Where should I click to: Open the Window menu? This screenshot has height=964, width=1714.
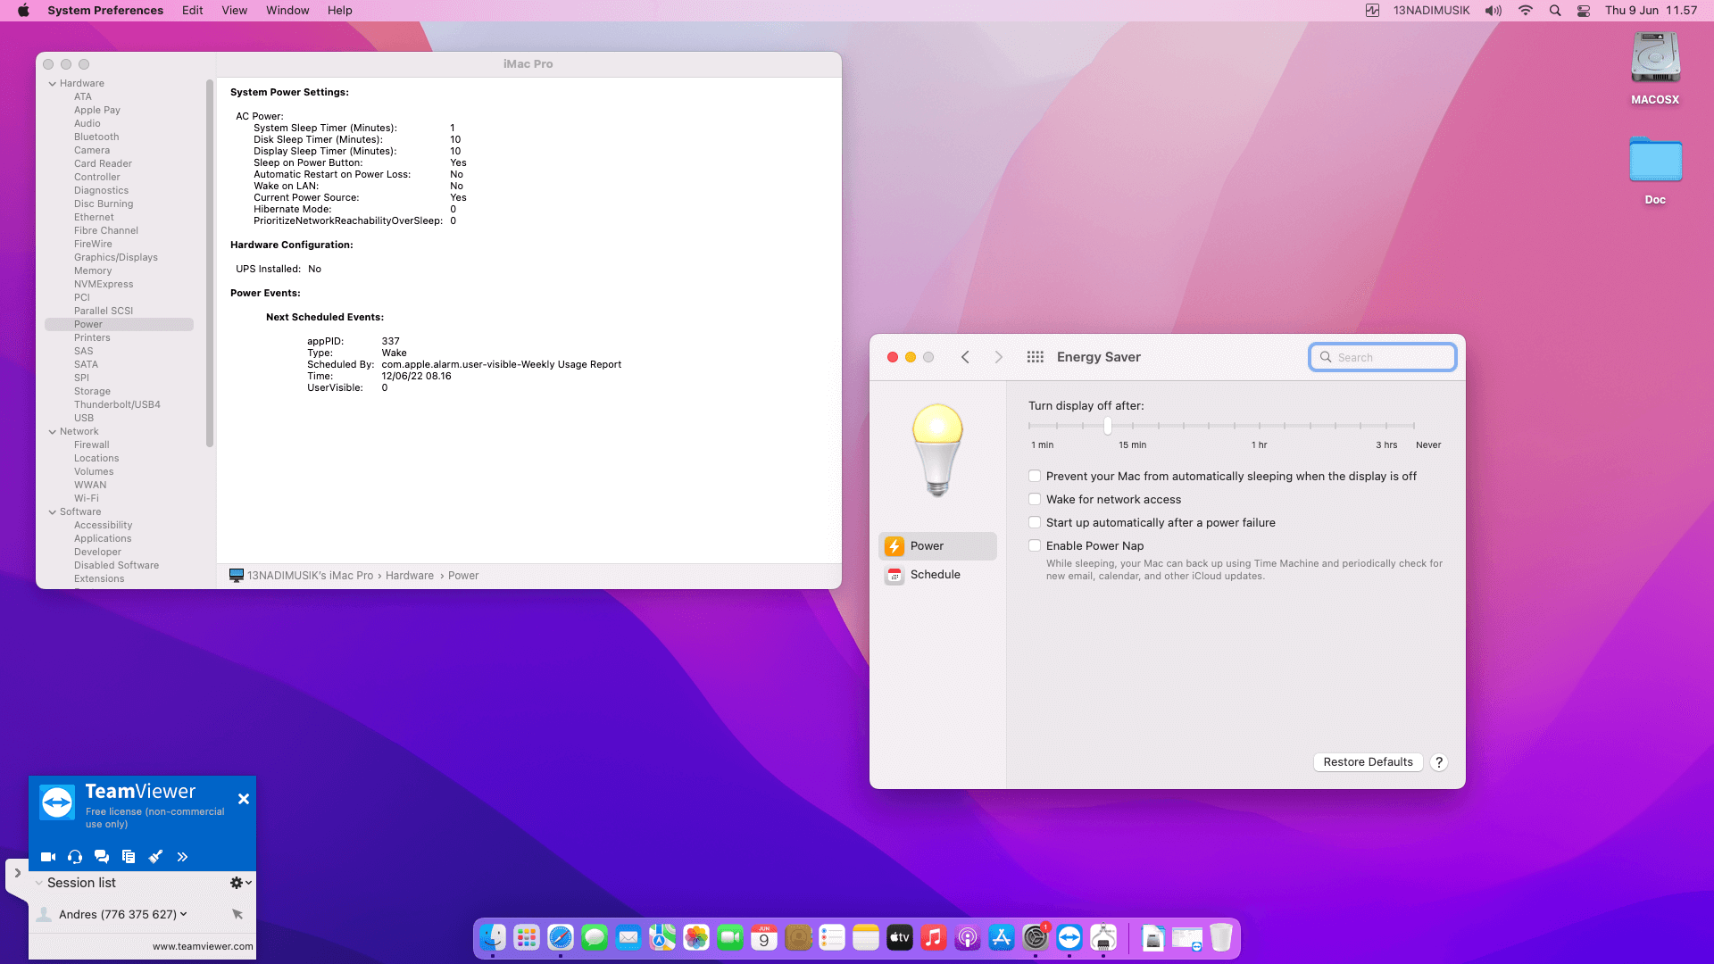pos(287,11)
